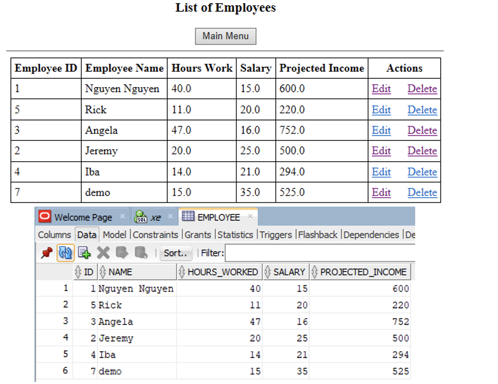Click Delete link for Nguyen Nguyen
The height and width of the screenshot is (384, 498).
tap(422, 89)
